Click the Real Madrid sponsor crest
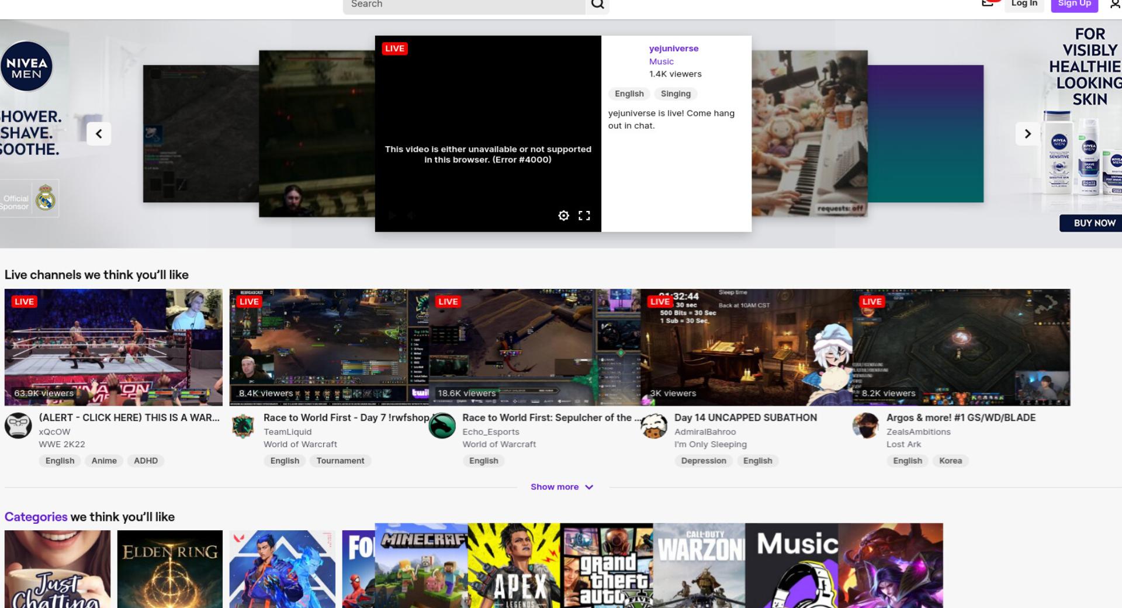 [x=45, y=198]
